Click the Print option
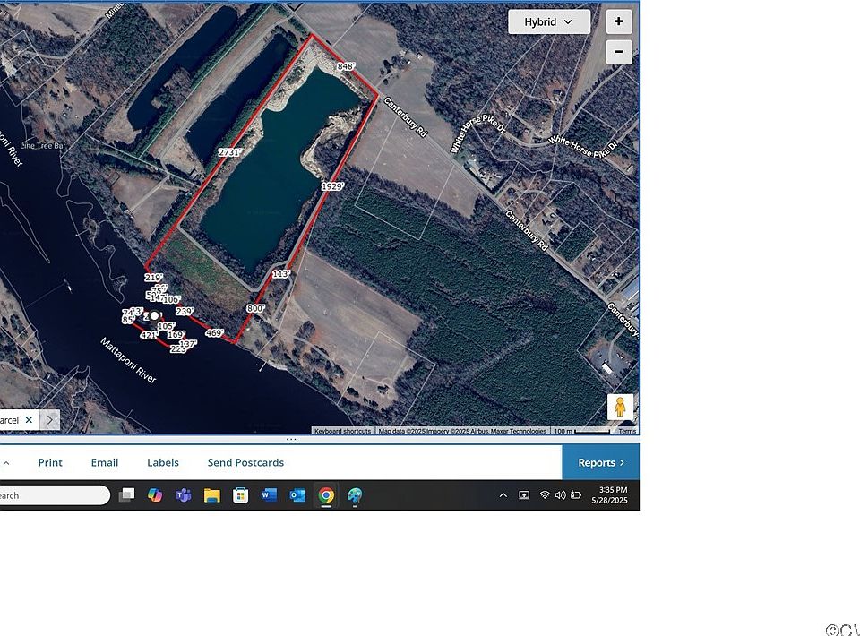Screen dimensions: 860x636 (50, 462)
